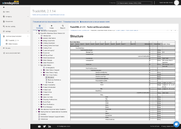Screen dimensions: 181x129
Task: Open the Transaction/Transport Support Matrix topic
Action: [x=52, y=117]
